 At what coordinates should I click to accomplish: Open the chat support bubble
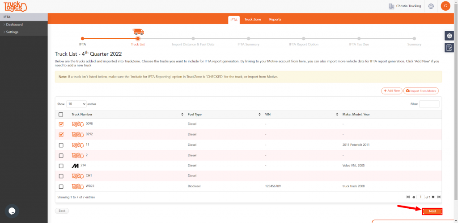(12, 211)
